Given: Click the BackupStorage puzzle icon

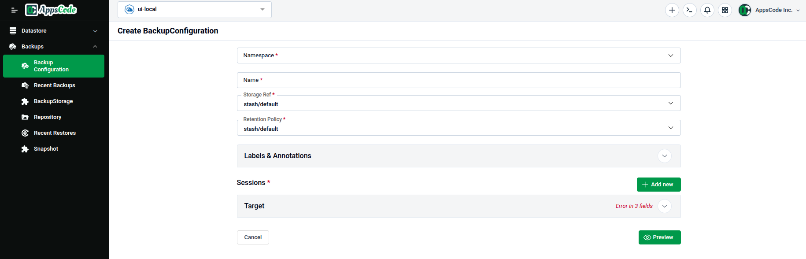Looking at the screenshot, I should (25, 101).
